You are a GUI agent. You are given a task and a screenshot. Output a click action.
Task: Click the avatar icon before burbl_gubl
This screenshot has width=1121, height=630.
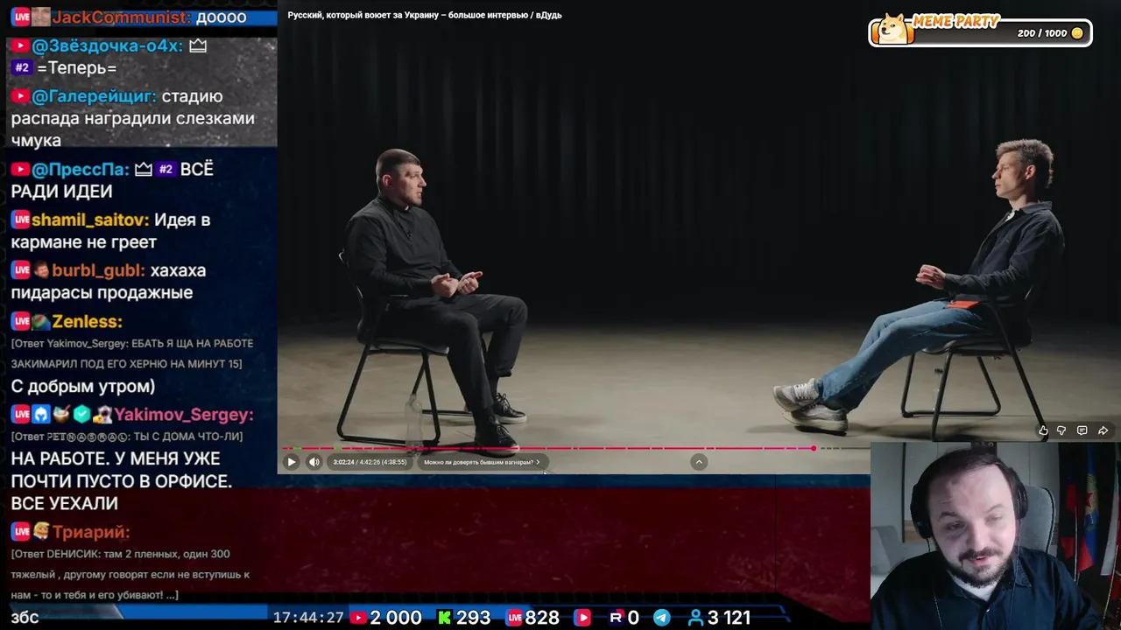pos(41,270)
